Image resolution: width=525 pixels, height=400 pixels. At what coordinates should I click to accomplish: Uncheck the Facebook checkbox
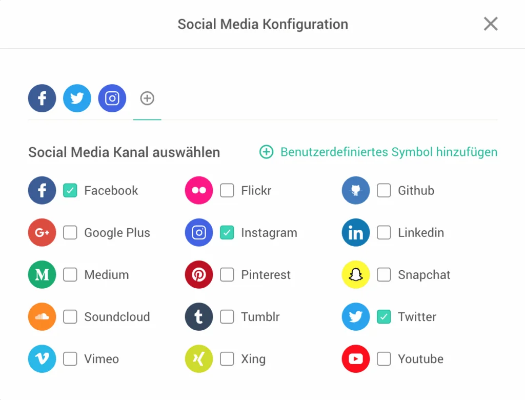pyautogui.click(x=70, y=191)
